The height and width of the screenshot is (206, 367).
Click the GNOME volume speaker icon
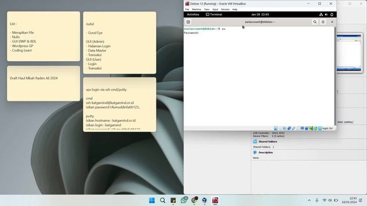tap(326, 14)
